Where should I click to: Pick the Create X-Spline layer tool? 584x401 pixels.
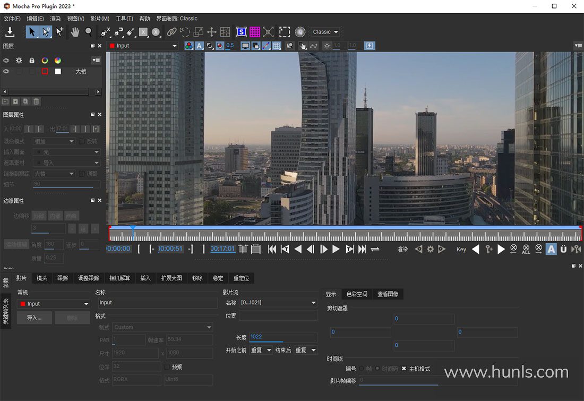point(106,32)
